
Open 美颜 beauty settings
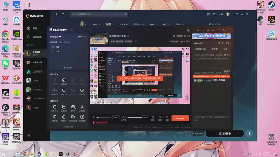[153, 118]
